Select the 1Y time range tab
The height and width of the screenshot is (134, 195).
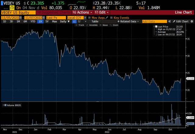point(41,22)
